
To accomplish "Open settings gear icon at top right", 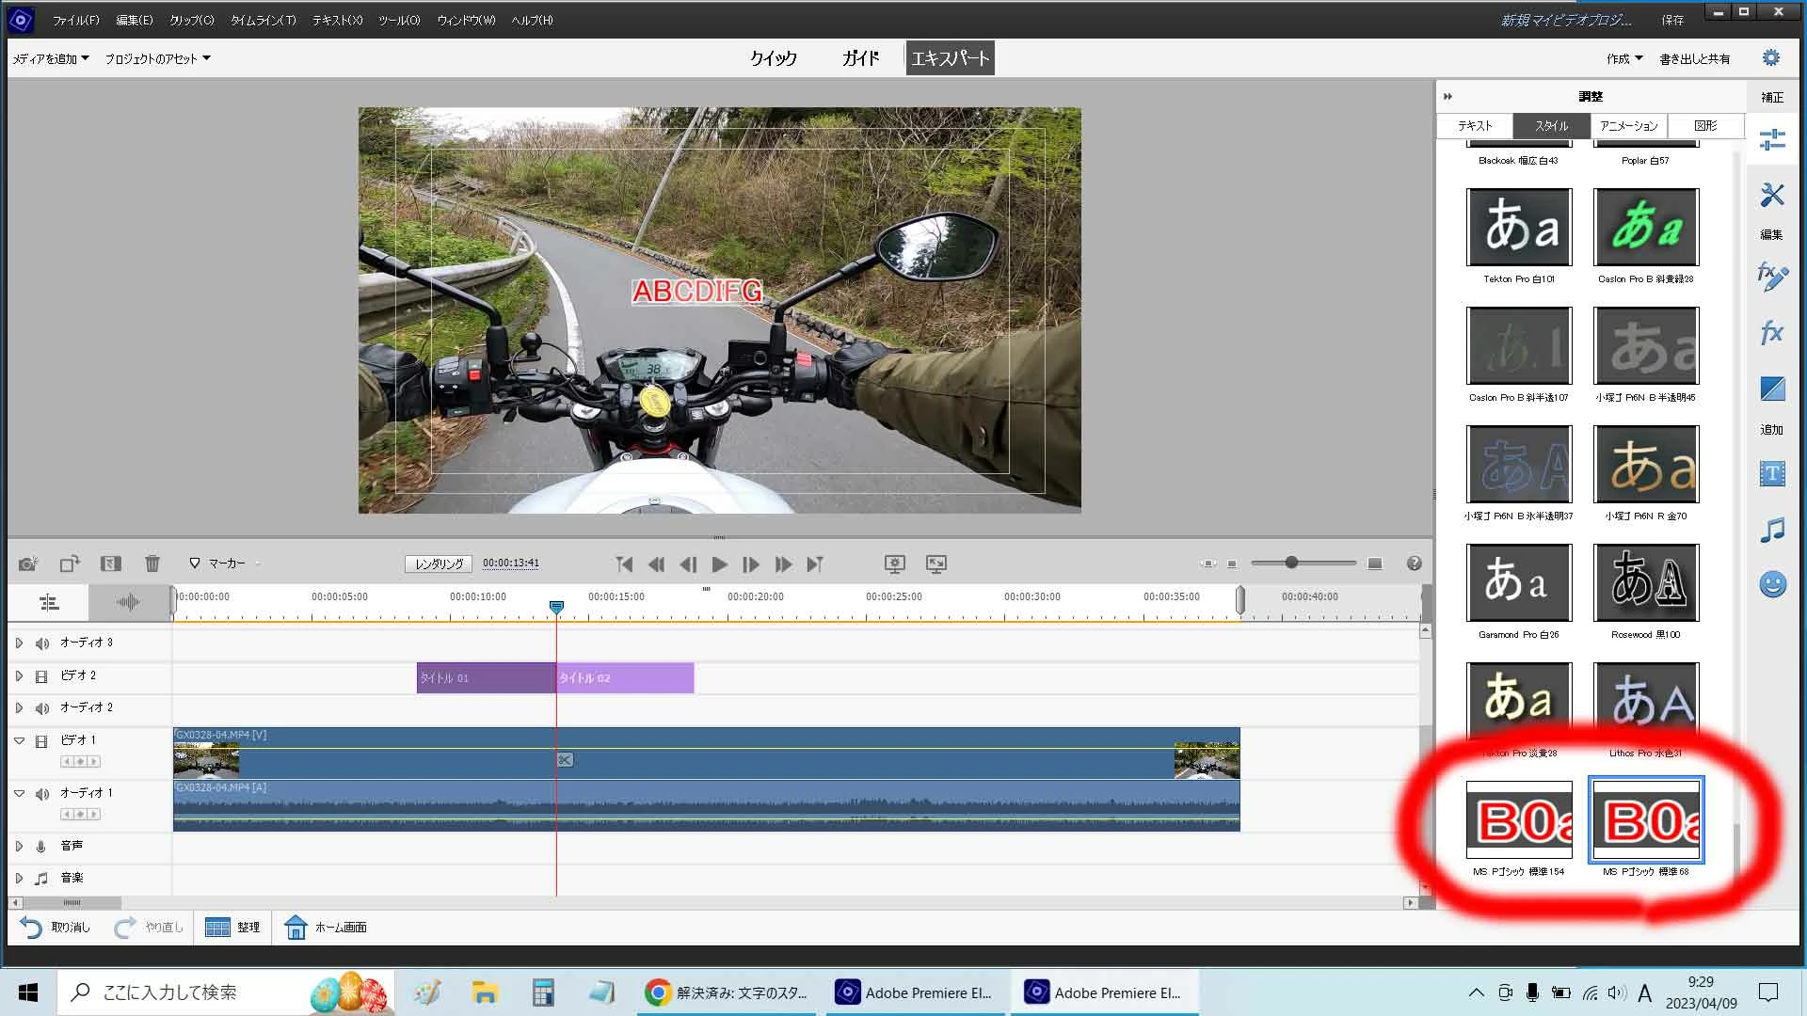I will point(1770,58).
